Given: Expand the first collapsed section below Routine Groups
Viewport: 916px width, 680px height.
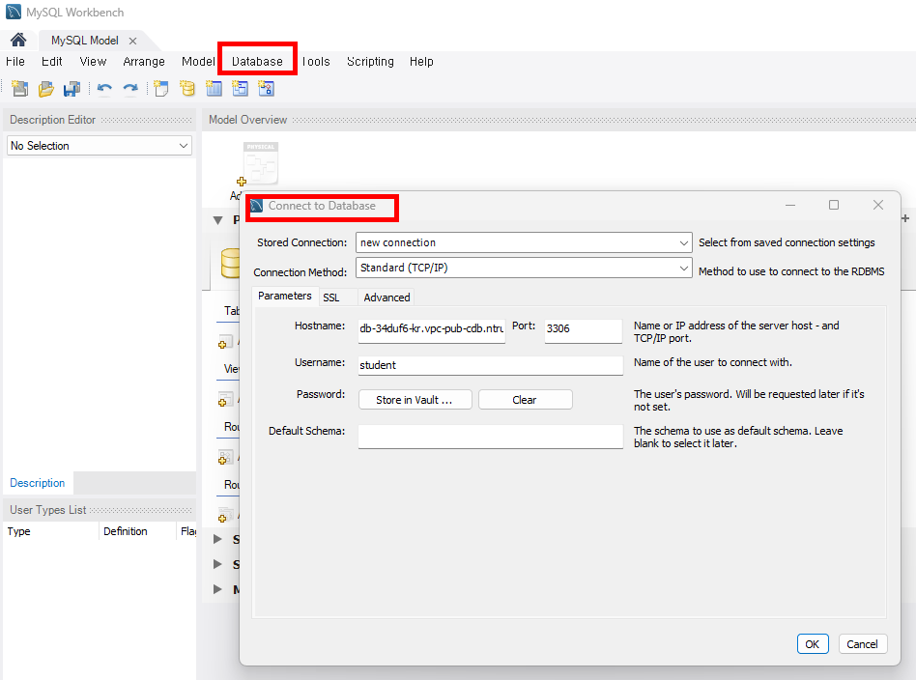Looking at the screenshot, I should pyautogui.click(x=218, y=539).
